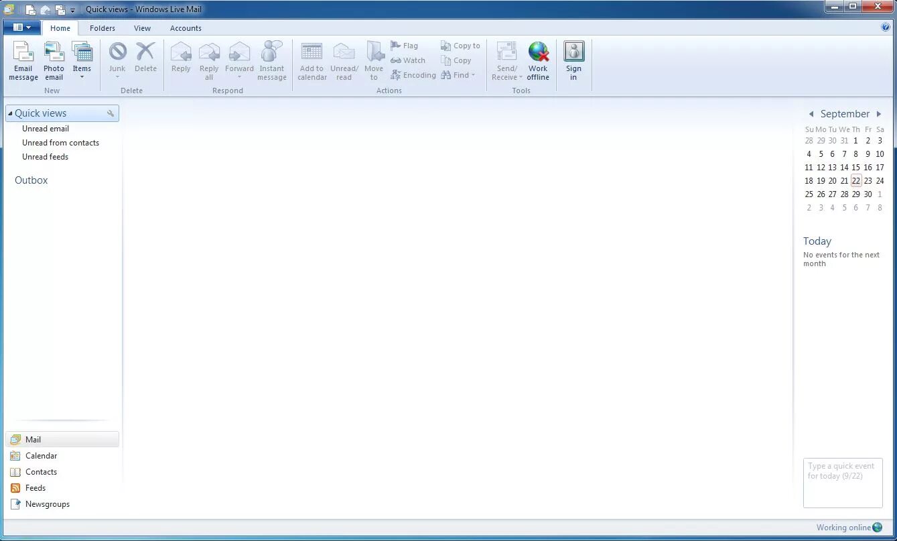This screenshot has height=541, width=897.
Task: Click in the quick event text box
Action: click(843, 483)
